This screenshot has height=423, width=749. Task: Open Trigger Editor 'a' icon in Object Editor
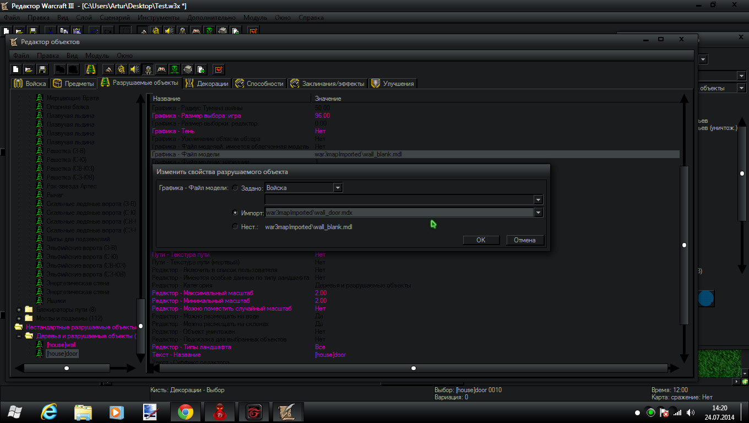click(x=121, y=69)
